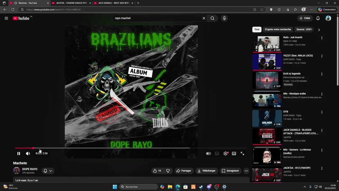Select the Source : DOPE chip
This screenshot has height=191, width=339.
coord(305,29)
